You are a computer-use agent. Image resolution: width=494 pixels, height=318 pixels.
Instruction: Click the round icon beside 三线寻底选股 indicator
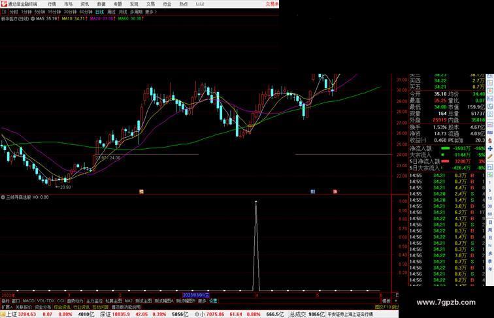click(x=3, y=197)
